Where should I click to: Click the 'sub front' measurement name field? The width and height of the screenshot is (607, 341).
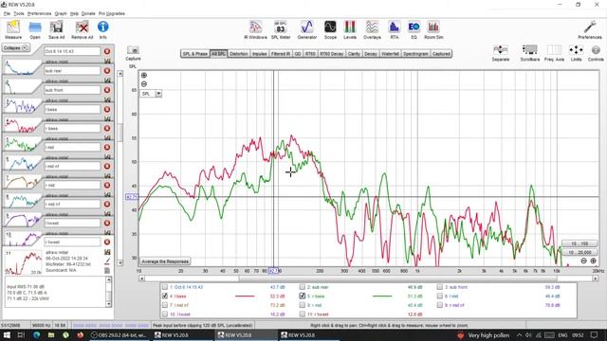72,90
